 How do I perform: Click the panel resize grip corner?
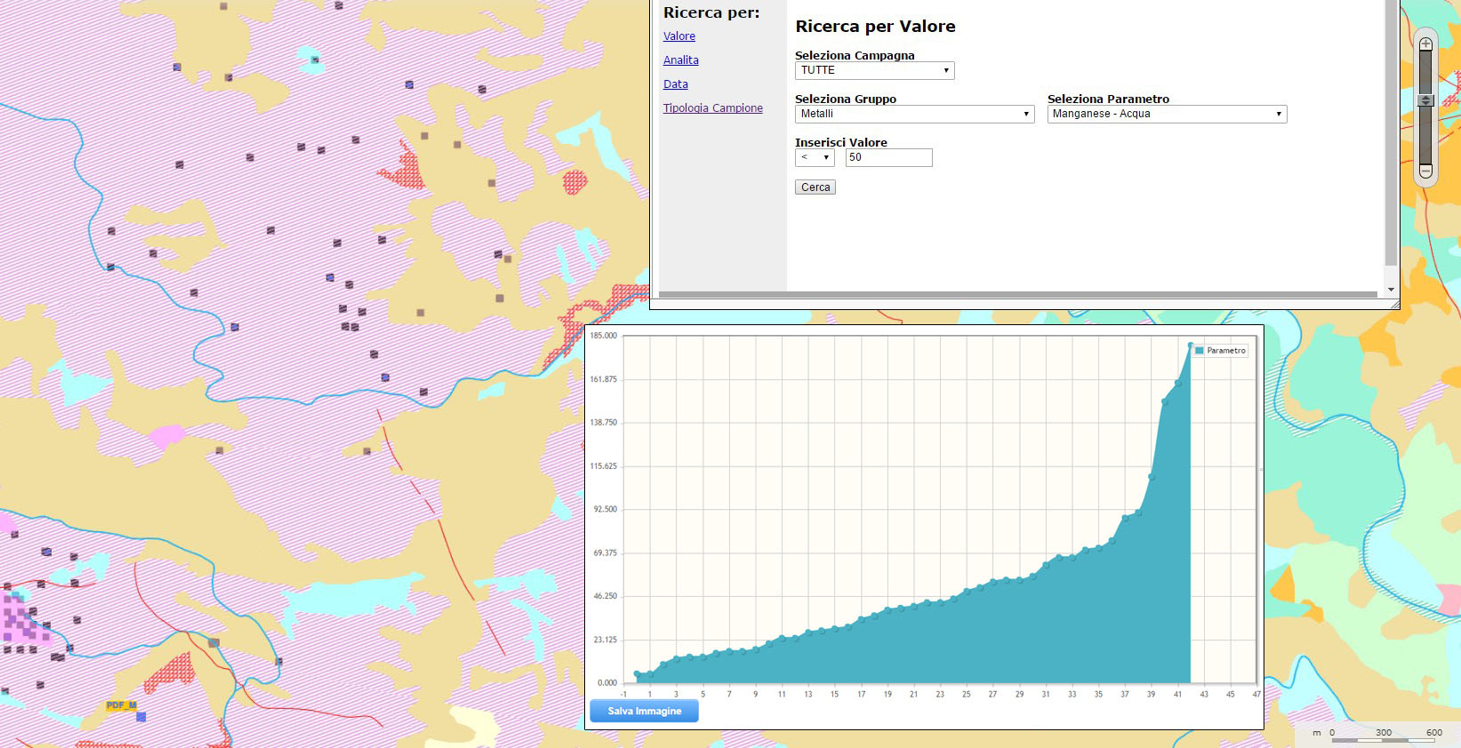1393,304
